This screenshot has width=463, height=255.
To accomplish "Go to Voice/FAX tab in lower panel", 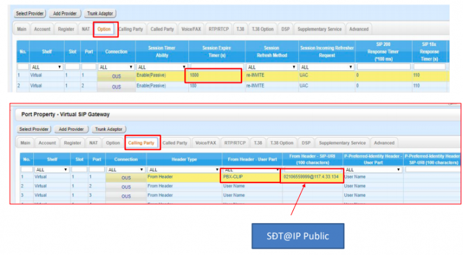I will pyautogui.click(x=209, y=143).
